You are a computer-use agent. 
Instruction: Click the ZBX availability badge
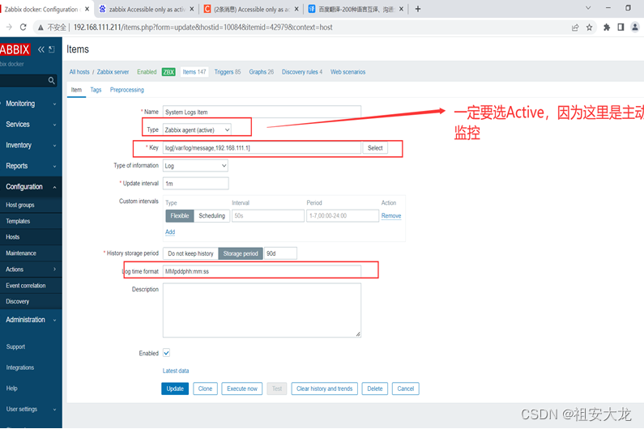168,72
